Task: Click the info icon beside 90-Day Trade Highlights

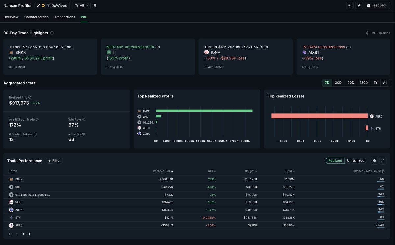Action: click(x=52, y=33)
